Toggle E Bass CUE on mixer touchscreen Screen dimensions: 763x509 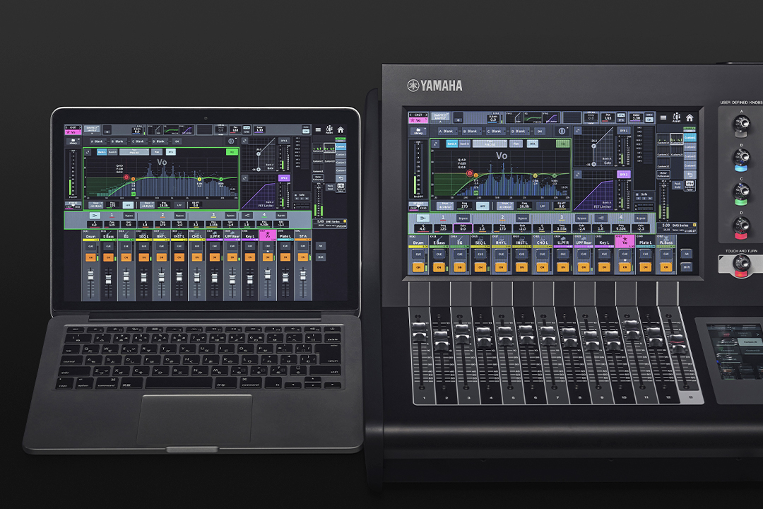(x=439, y=254)
